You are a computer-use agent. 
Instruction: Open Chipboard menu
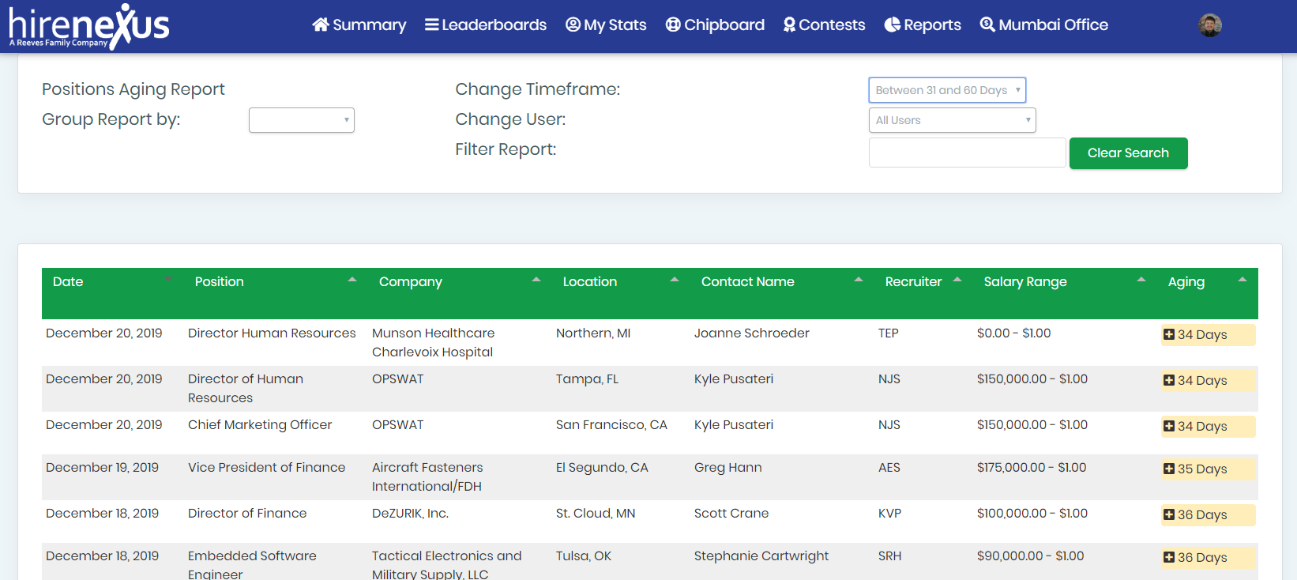click(715, 24)
